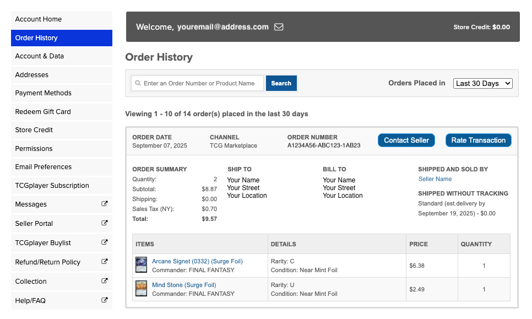Click the envelope icon beside the email address
Viewport: 532px width, 319px height.
[x=279, y=26]
